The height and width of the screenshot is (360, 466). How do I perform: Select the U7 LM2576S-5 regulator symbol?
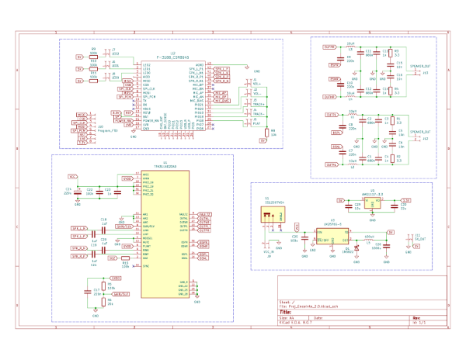coord(332,236)
